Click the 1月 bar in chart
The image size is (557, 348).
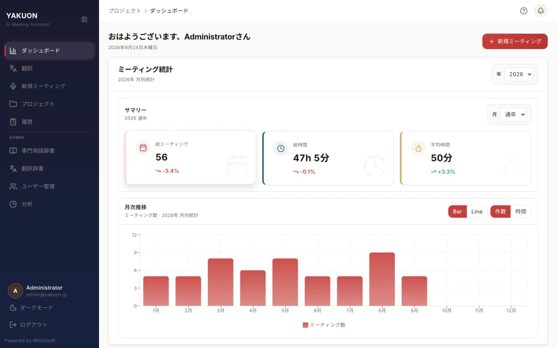[156, 291]
